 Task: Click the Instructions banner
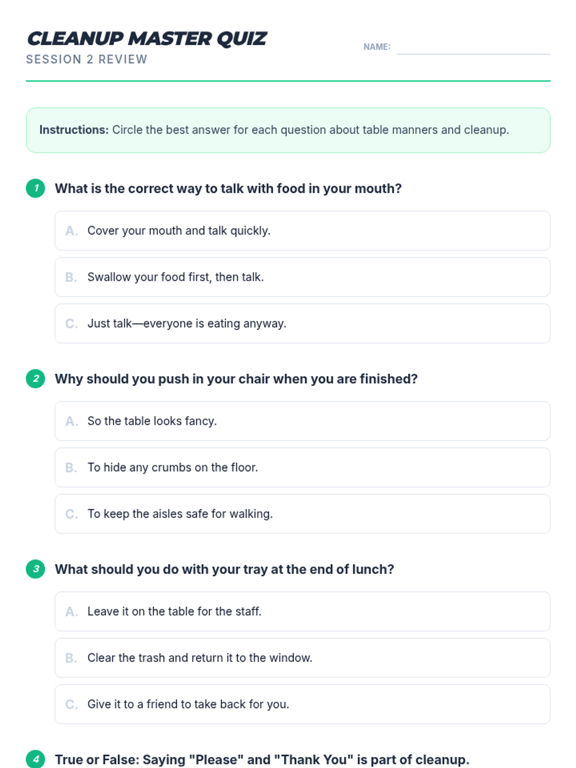(288, 130)
